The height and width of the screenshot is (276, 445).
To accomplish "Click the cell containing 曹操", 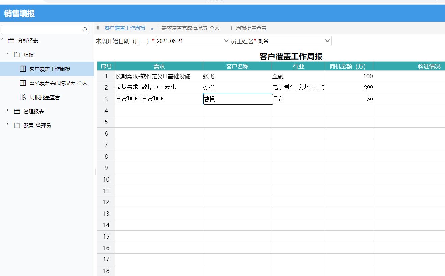I will coord(237,99).
